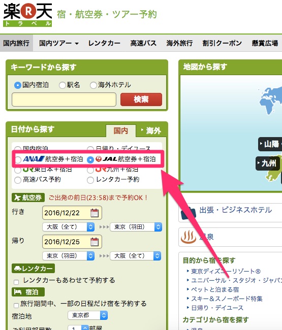Click the レンタカー car section badge
This screenshot has width=282, height=330.
[x=33, y=269]
